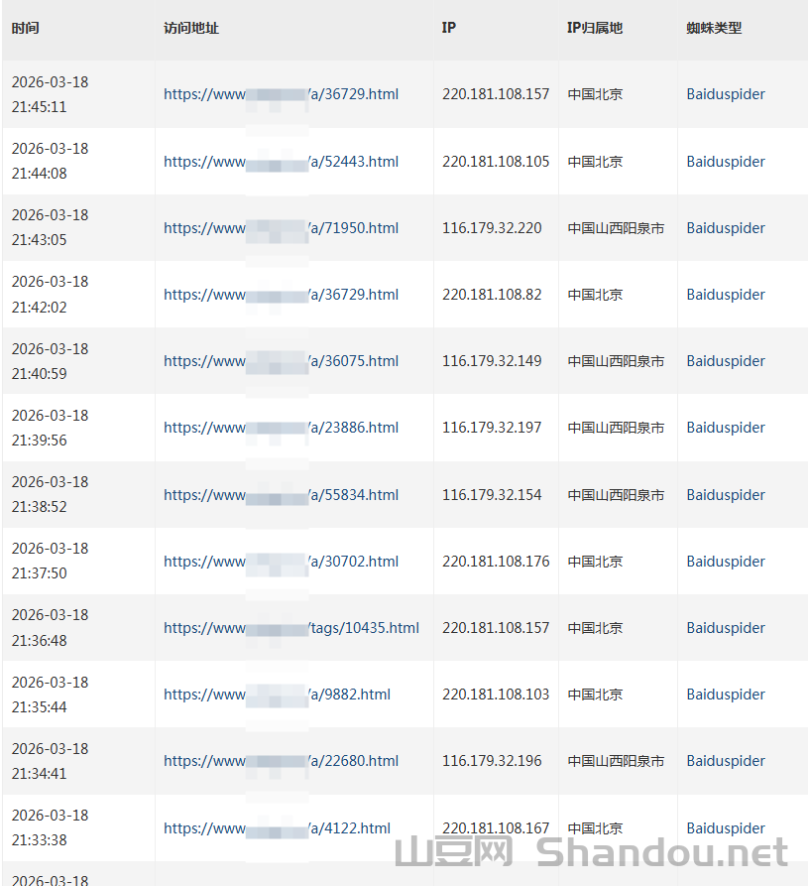Screen dimensions: 808x886
Task: Select the IP cell 220.181.108.176
Action: coord(496,562)
